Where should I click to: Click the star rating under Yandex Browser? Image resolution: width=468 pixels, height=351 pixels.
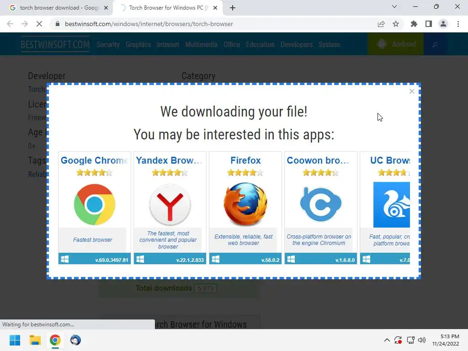[x=170, y=172]
